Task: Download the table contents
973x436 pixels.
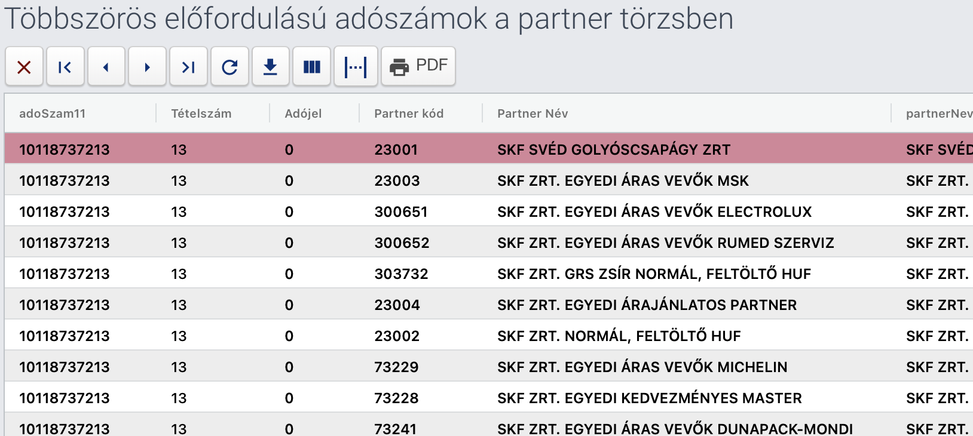Action: pos(271,67)
